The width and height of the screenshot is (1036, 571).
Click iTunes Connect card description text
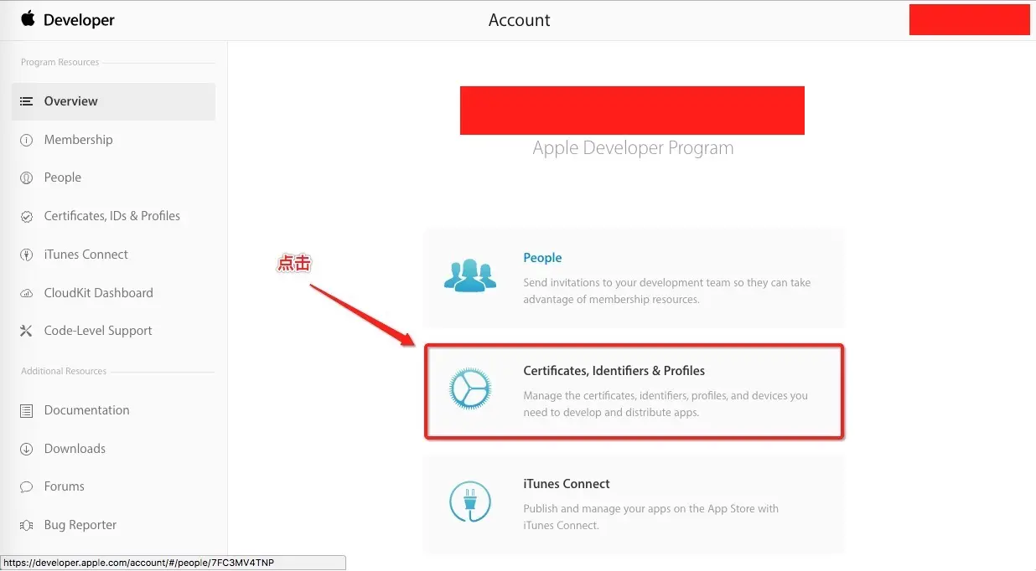[651, 517]
